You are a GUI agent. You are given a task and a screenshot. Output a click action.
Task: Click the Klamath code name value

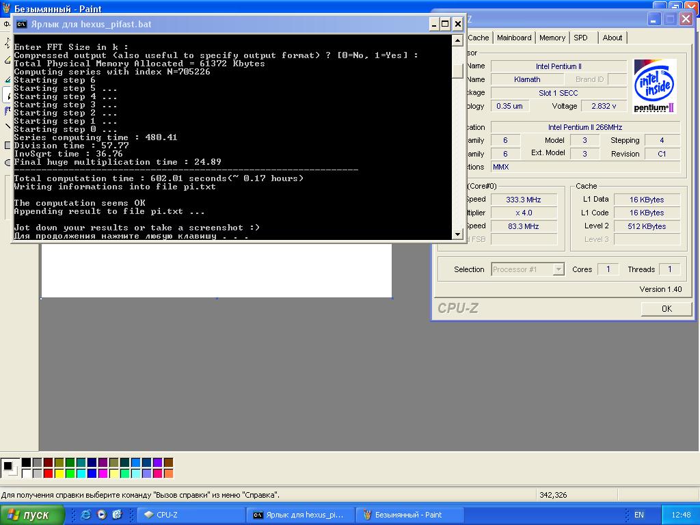click(527, 79)
